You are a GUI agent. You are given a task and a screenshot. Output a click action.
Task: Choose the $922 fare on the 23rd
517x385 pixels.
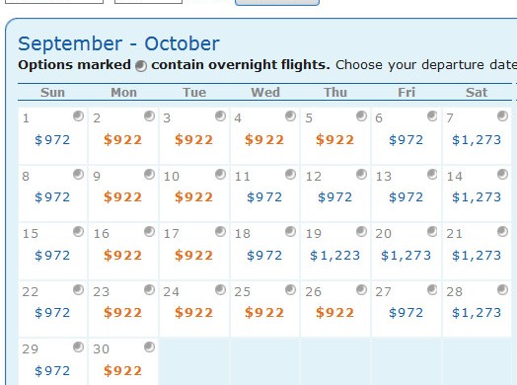coord(122,313)
